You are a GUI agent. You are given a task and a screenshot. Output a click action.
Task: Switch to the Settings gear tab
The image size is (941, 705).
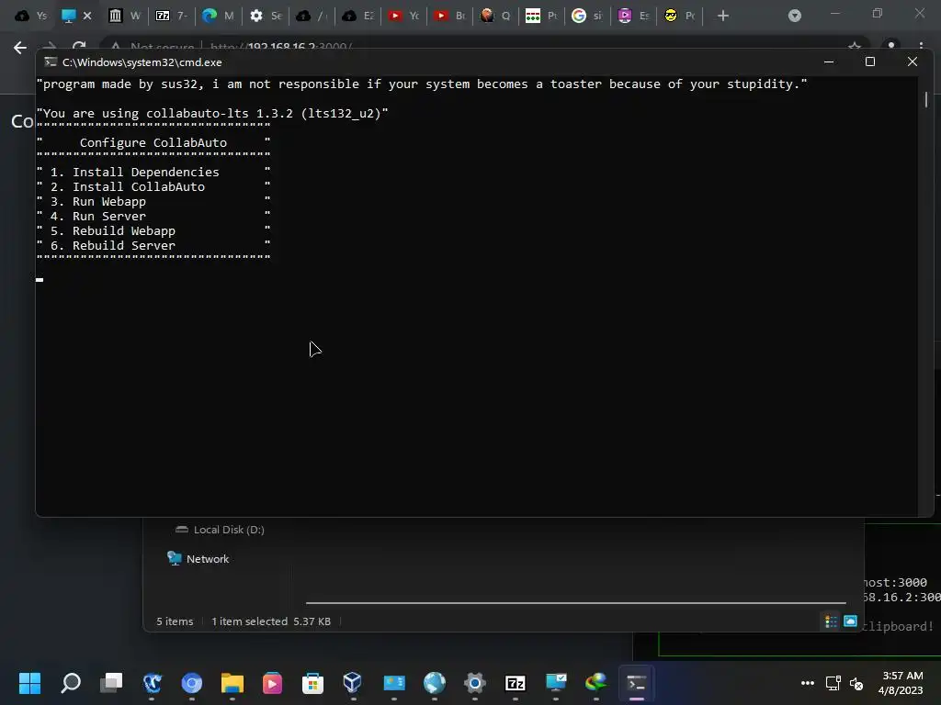pyautogui.click(x=265, y=16)
